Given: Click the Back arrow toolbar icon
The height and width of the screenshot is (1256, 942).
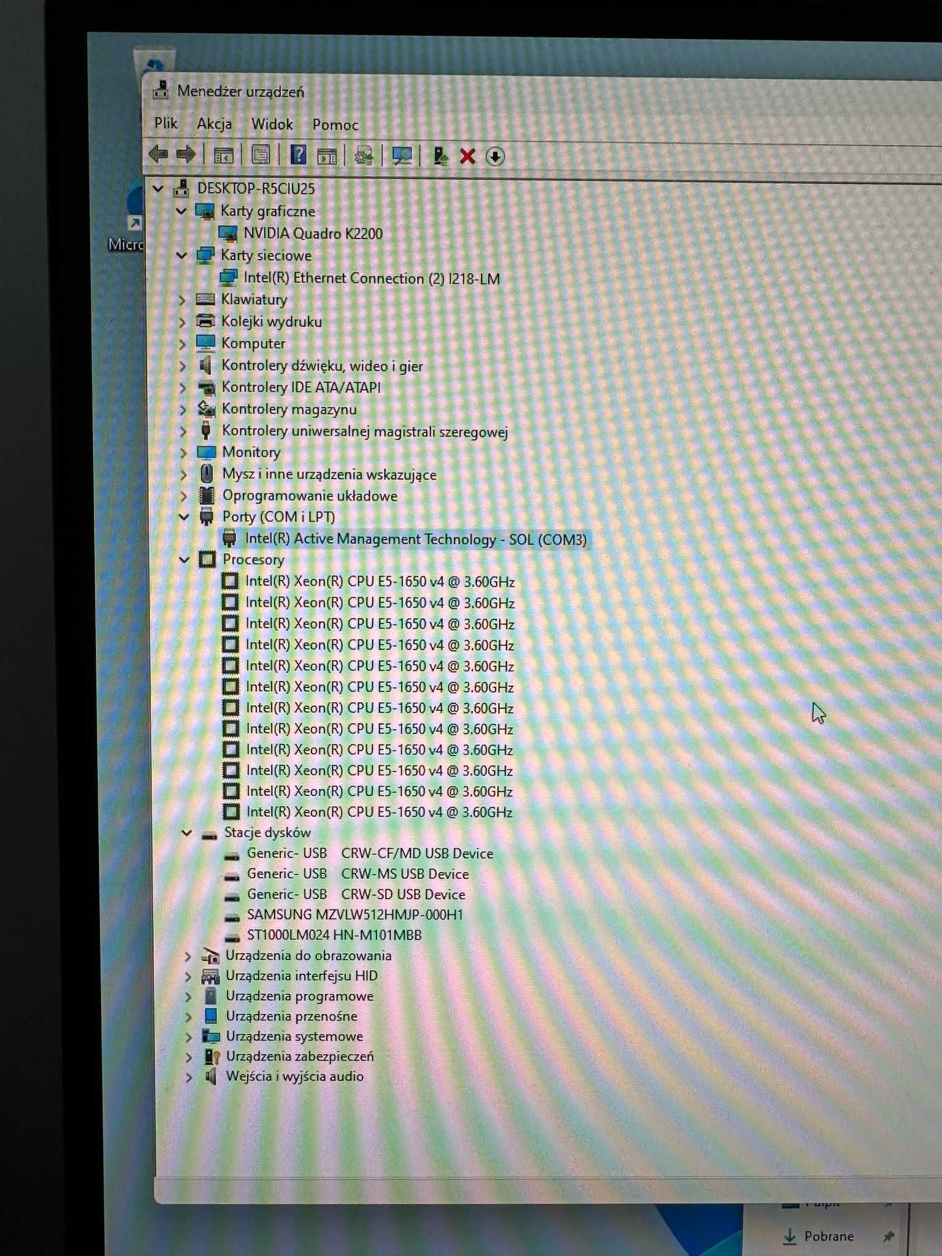Looking at the screenshot, I should pos(159,155).
